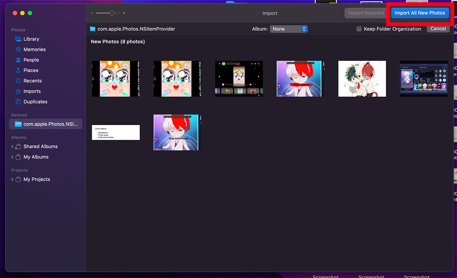Viewport: 457px width, 278px height.
Task: Open Memories using its sidebar icon
Action: (x=18, y=49)
